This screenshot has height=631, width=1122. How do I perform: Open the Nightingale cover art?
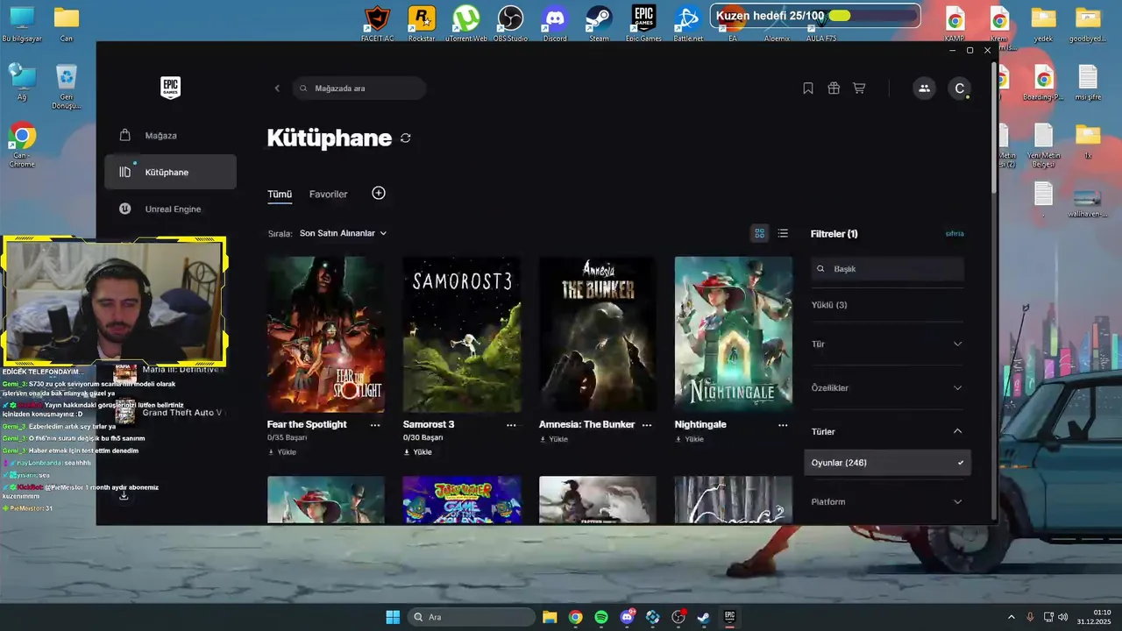point(734,334)
